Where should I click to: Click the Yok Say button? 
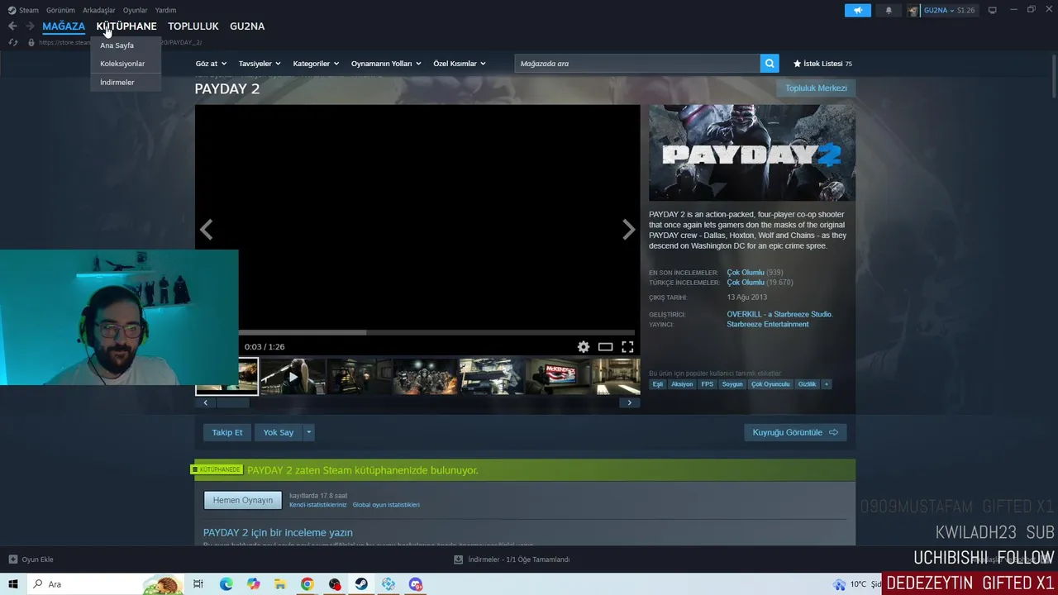point(279,432)
